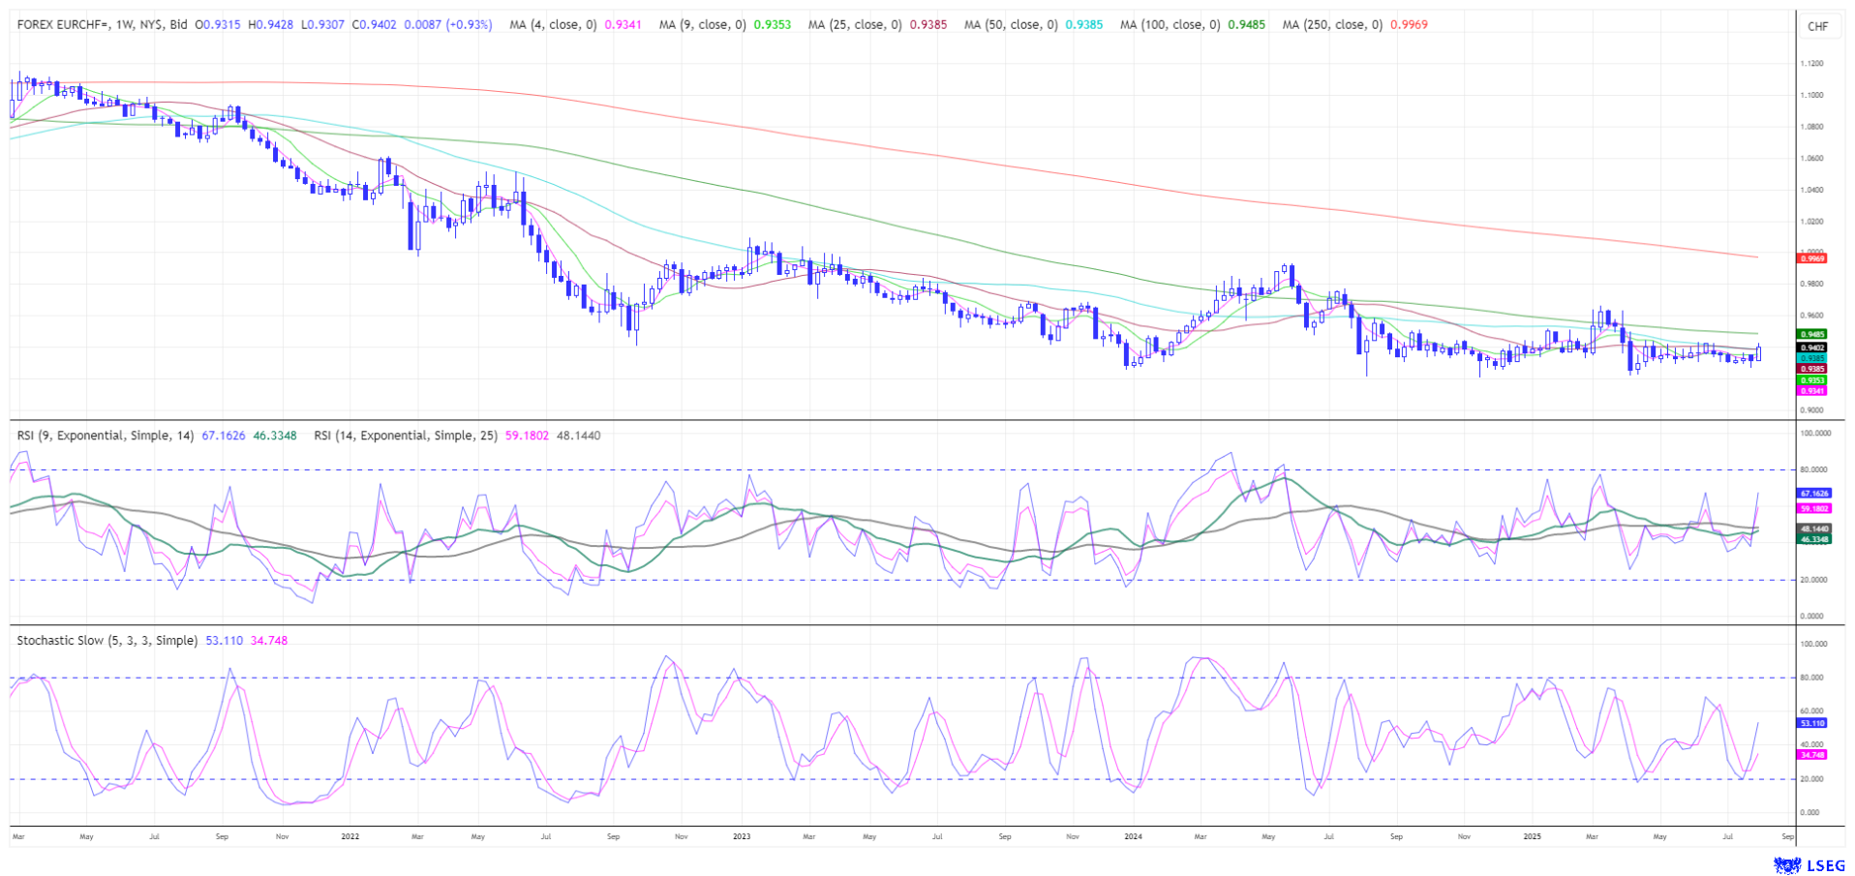Image resolution: width=1855 pixels, height=876 pixels.
Task: Click the RSI (14, Exponential, Simple, 25) label
Action: 406,436
